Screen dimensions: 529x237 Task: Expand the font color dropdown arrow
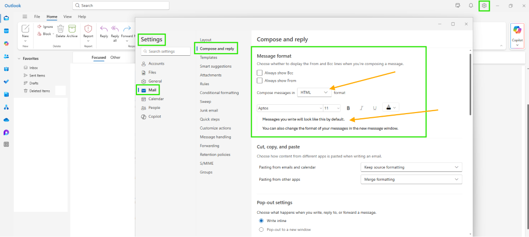[x=394, y=108]
